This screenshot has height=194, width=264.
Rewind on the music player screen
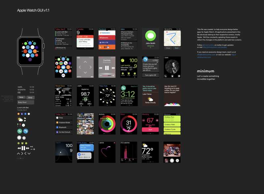101,68
